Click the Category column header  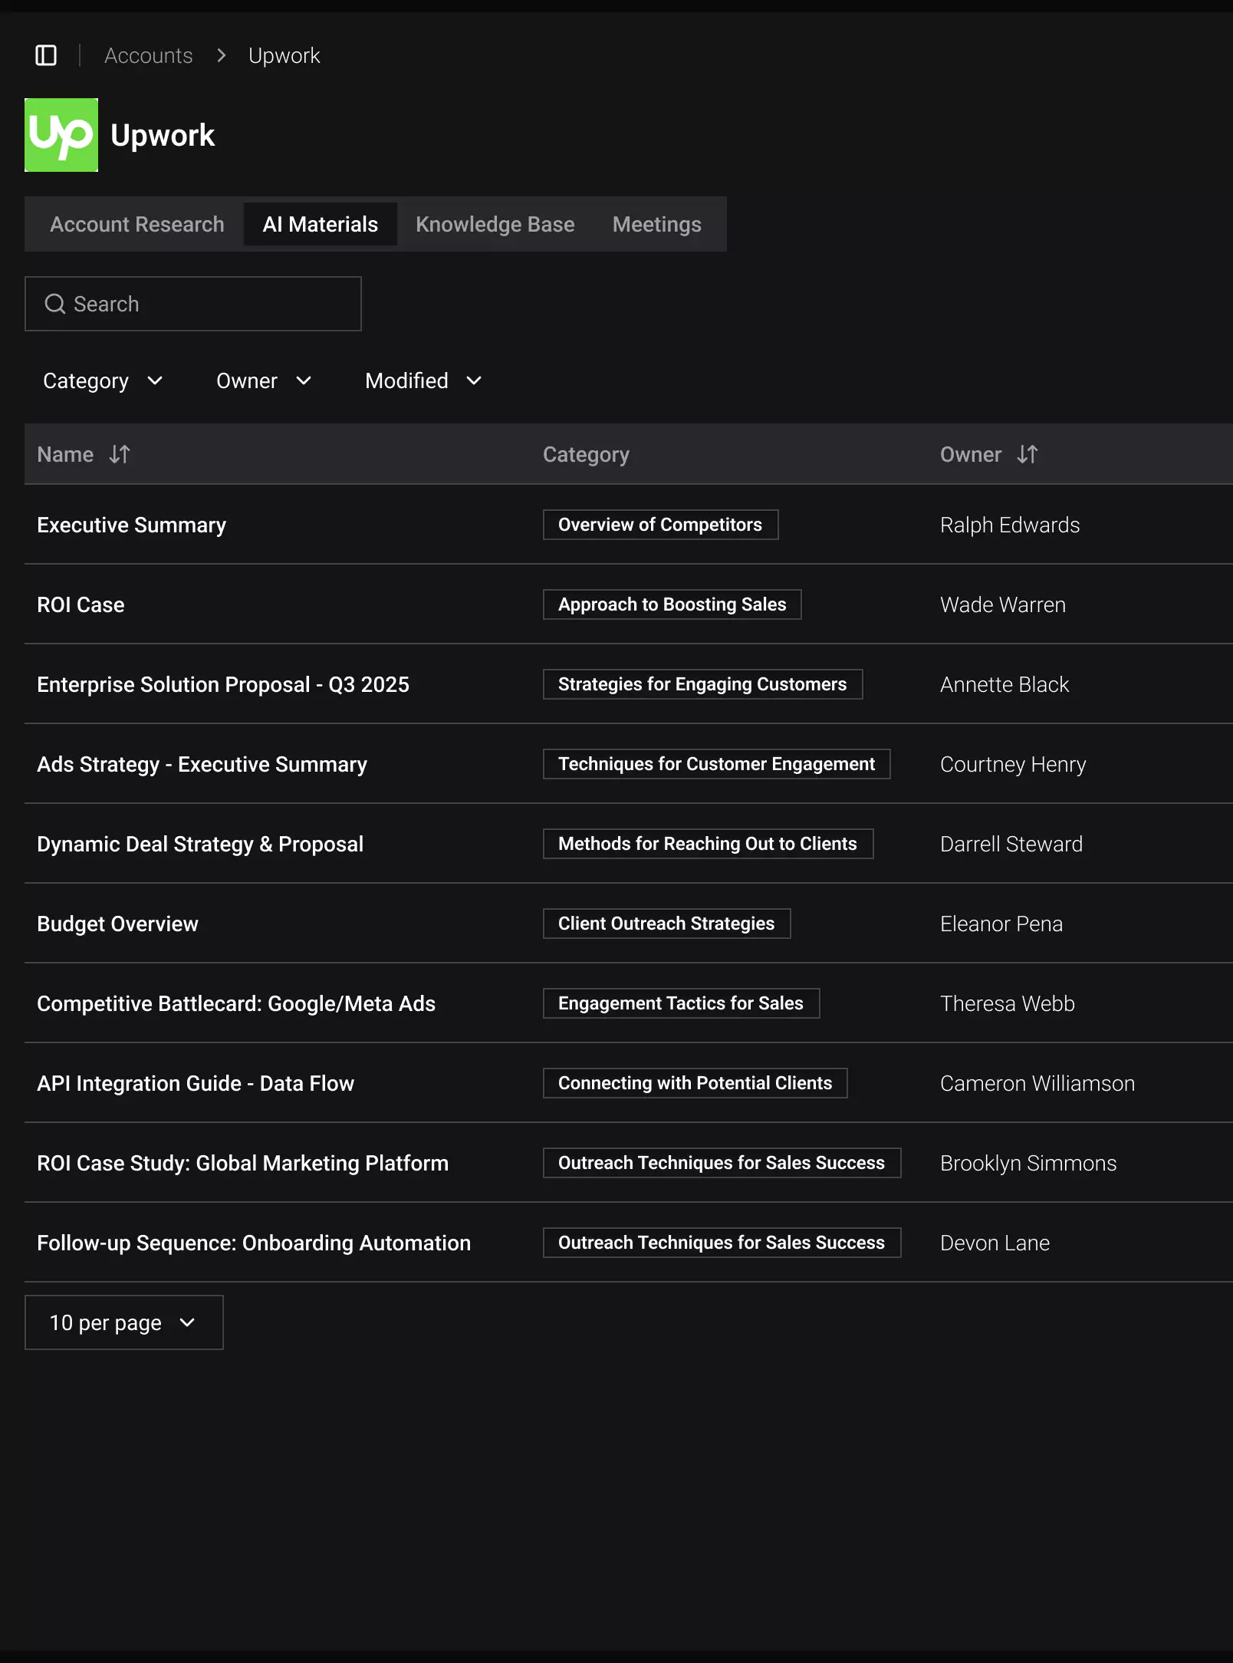pyautogui.click(x=586, y=454)
